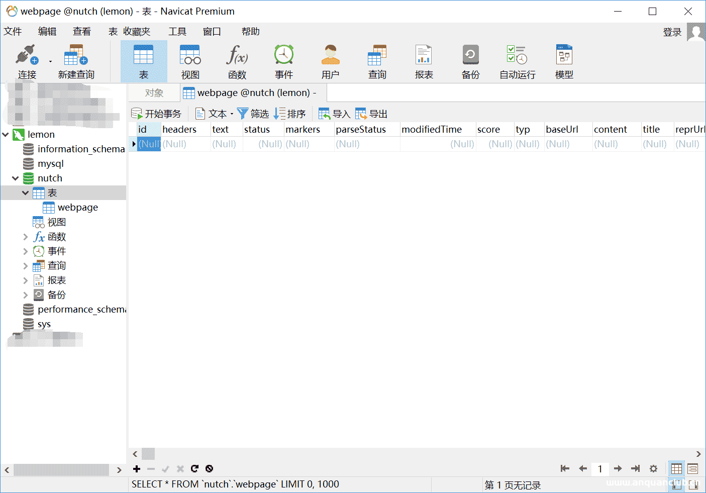Open the 新建查询 (New Query) tool
The width and height of the screenshot is (706, 493).
pyautogui.click(x=76, y=61)
